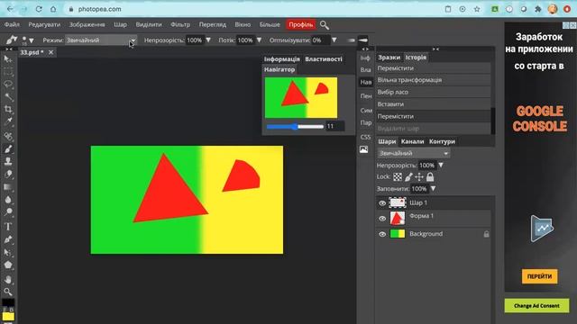Select the Pen tool
The image size is (577, 324).
8,239
